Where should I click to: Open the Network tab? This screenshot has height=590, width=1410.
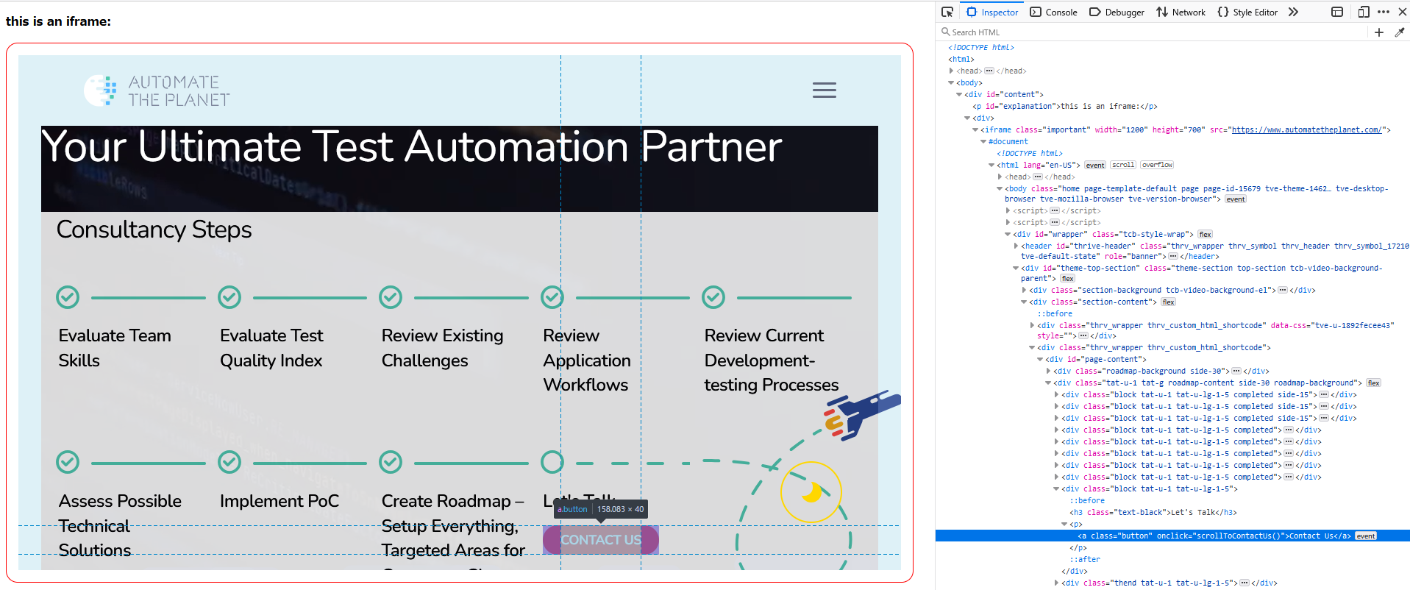(1181, 12)
